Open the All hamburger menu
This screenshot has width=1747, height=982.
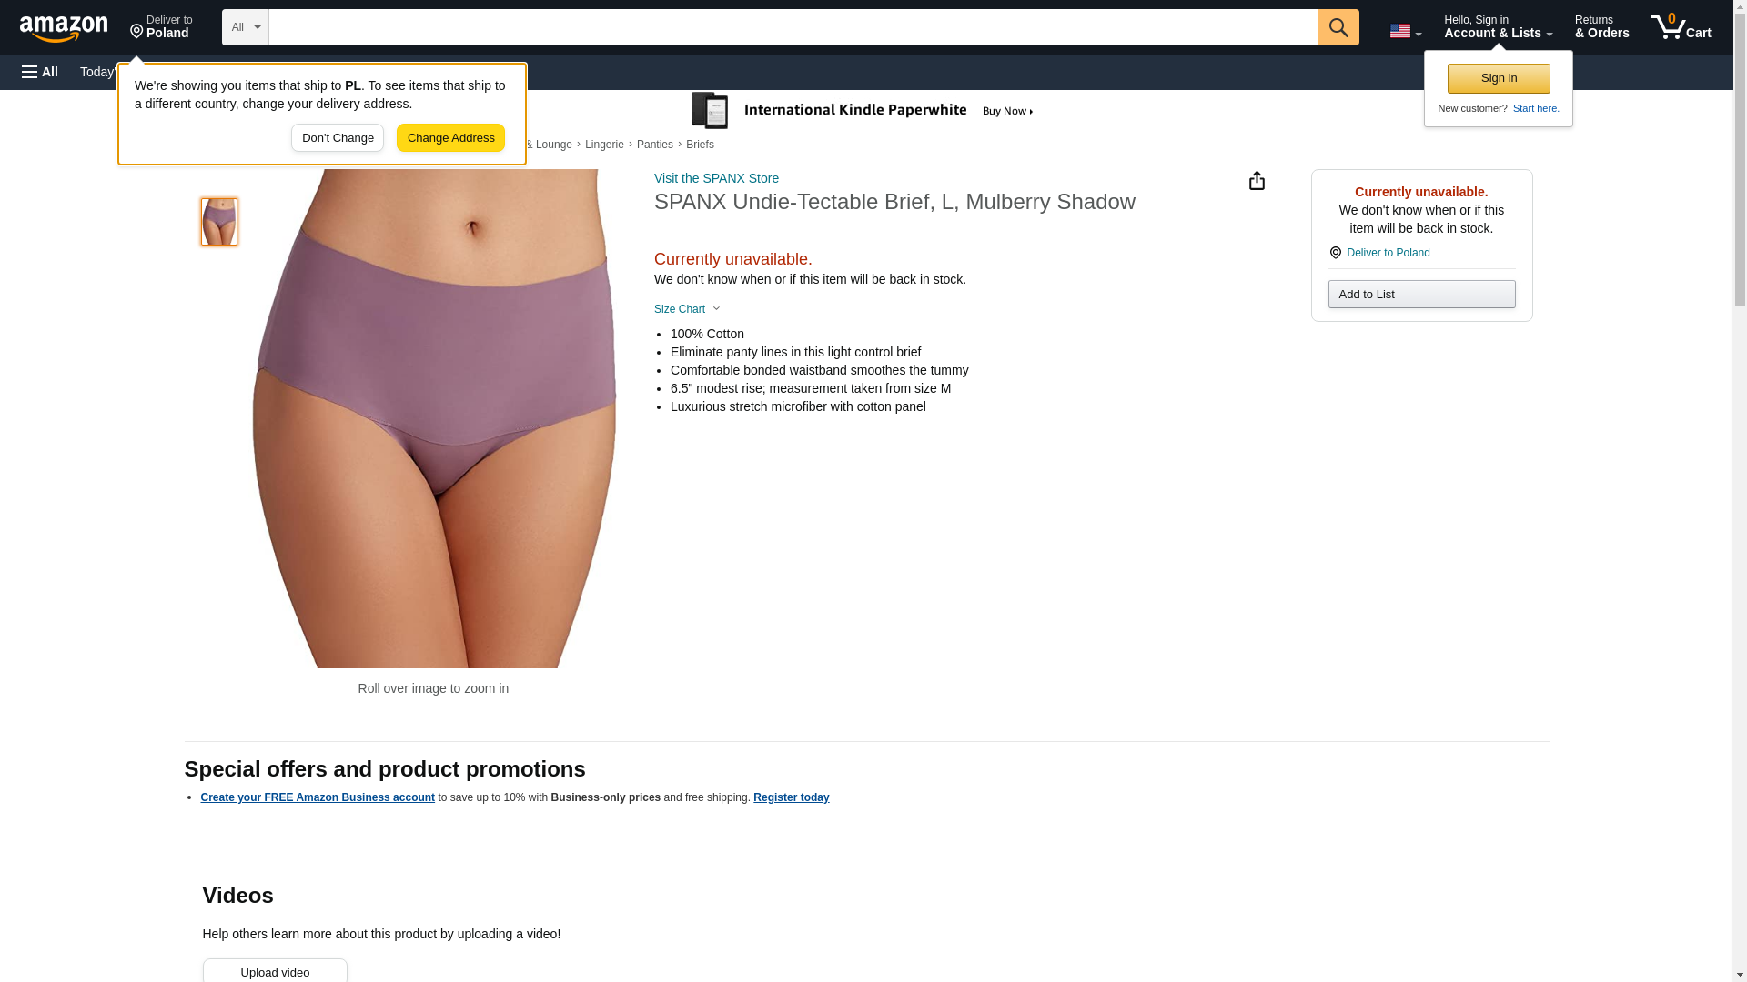click(x=40, y=72)
